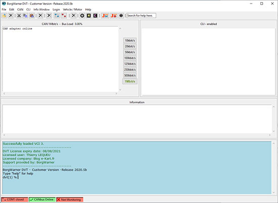Open the File menu
The image size is (278, 203).
click(4, 10)
